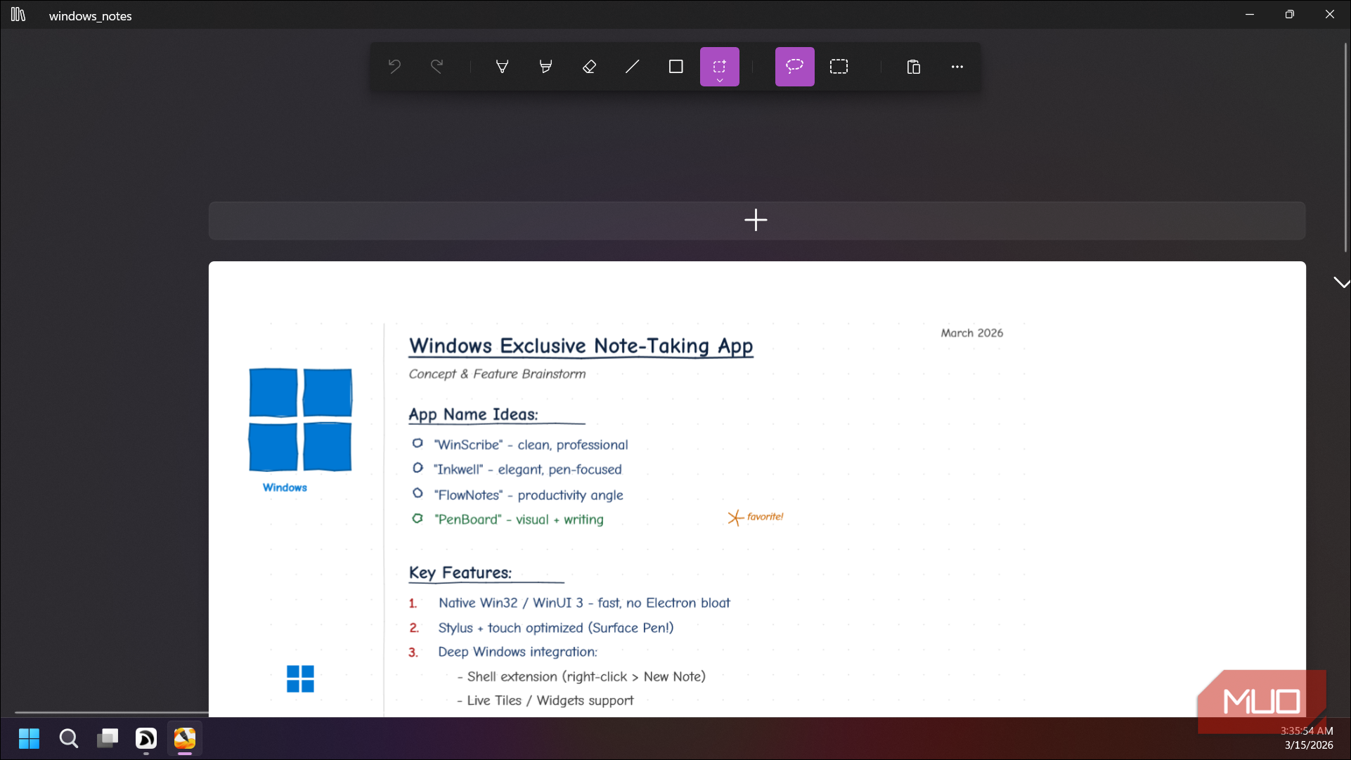Open the Selection tool dropdown
This screenshot has width=1351, height=760.
pos(720,67)
